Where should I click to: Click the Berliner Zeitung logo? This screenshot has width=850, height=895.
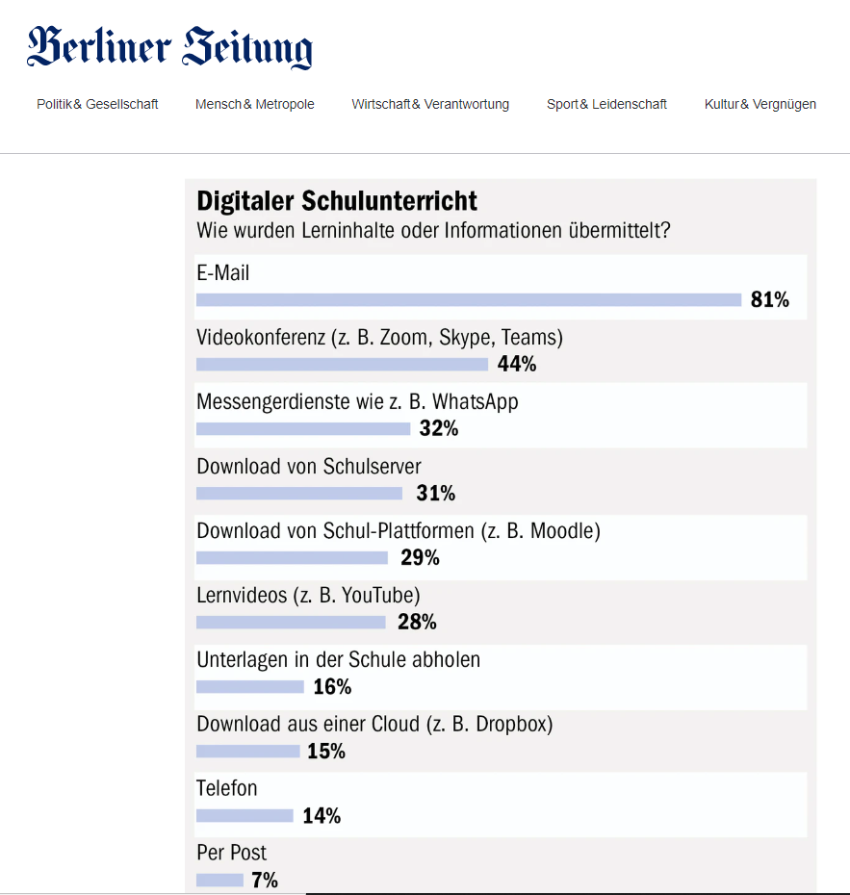[x=170, y=48]
